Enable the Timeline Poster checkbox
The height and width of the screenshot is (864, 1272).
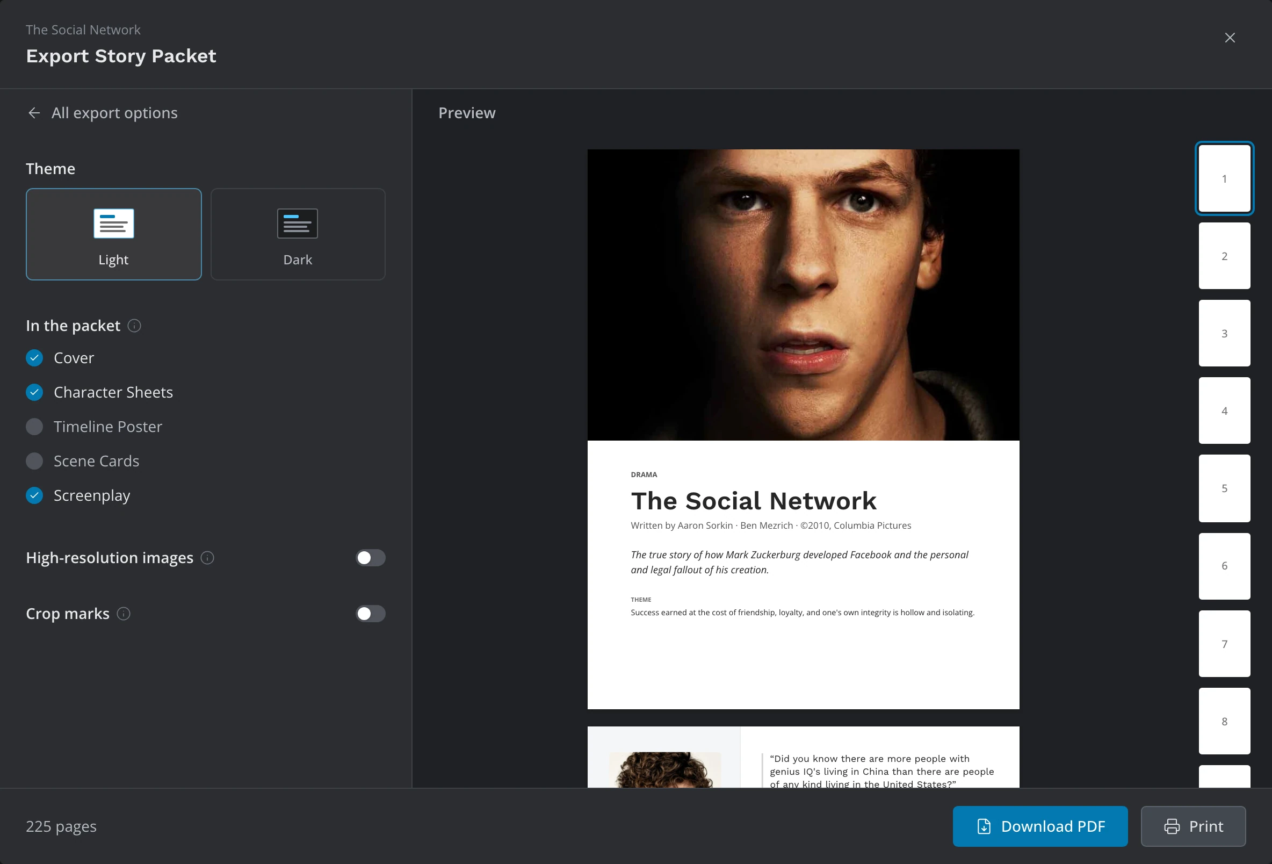[34, 427]
